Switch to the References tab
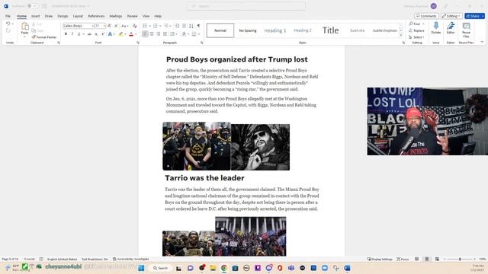This screenshot has width=488, height=274. (96, 16)
